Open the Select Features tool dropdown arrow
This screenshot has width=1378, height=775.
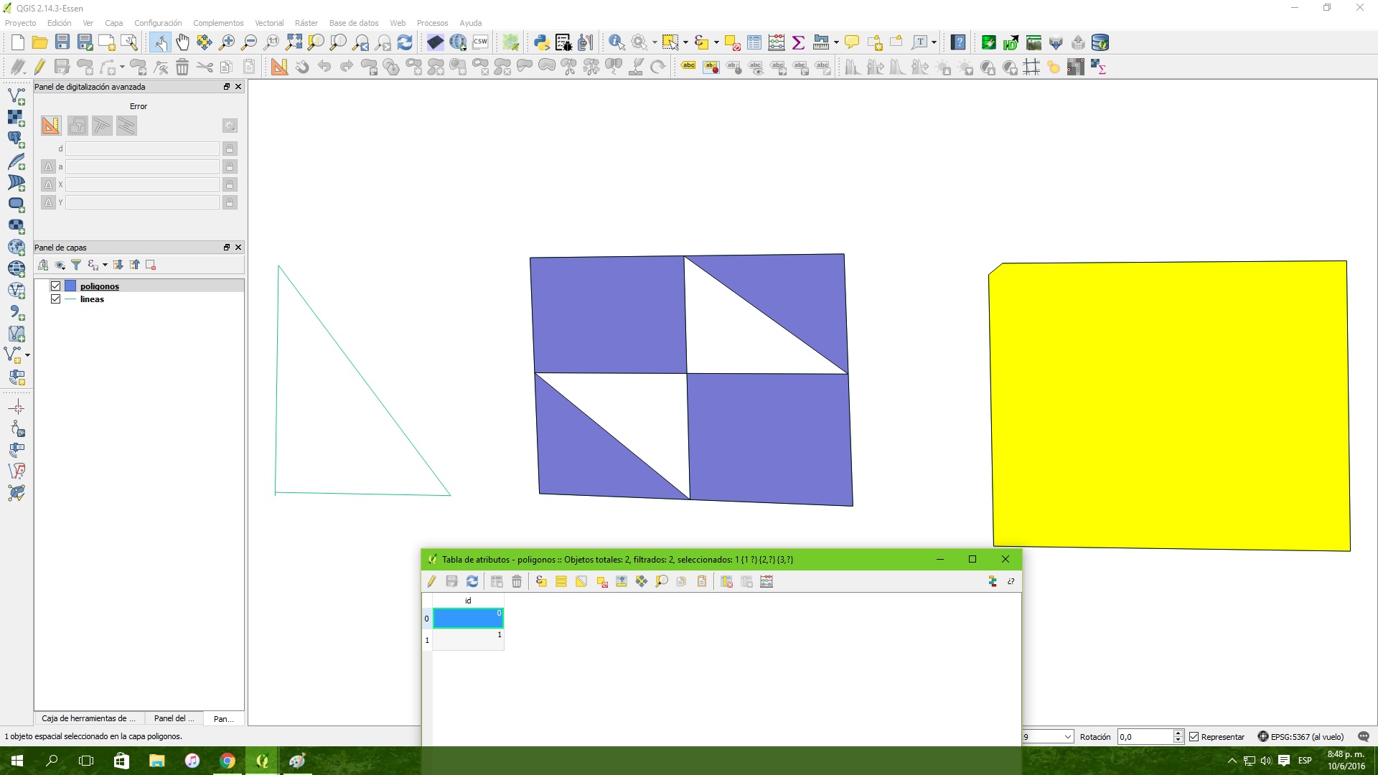685,42
